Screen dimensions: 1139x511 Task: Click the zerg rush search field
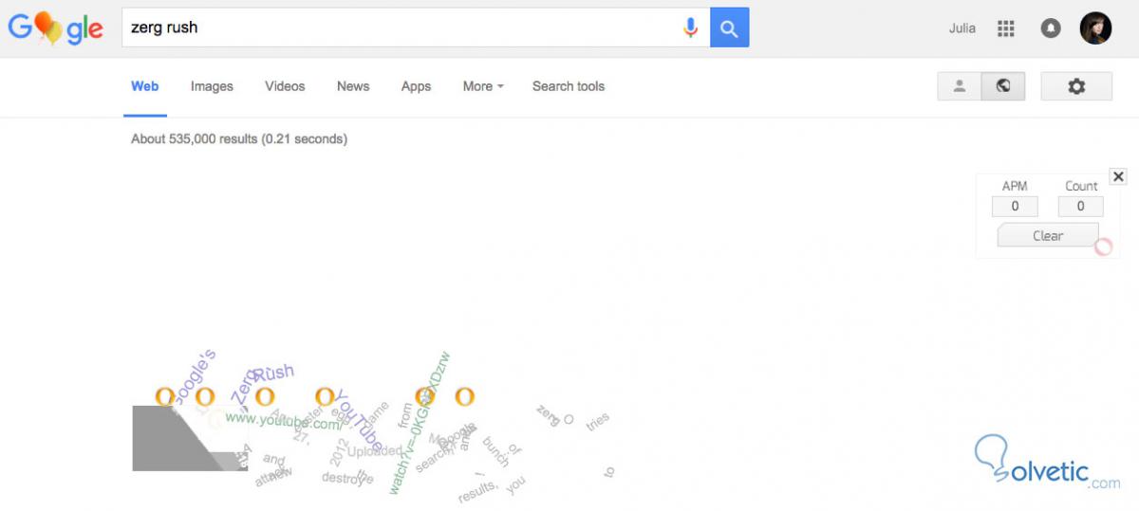tap(399, 27)
